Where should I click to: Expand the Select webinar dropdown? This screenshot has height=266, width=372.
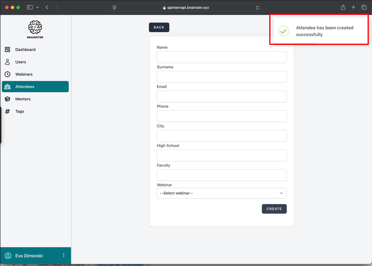[x=222, y=193]
